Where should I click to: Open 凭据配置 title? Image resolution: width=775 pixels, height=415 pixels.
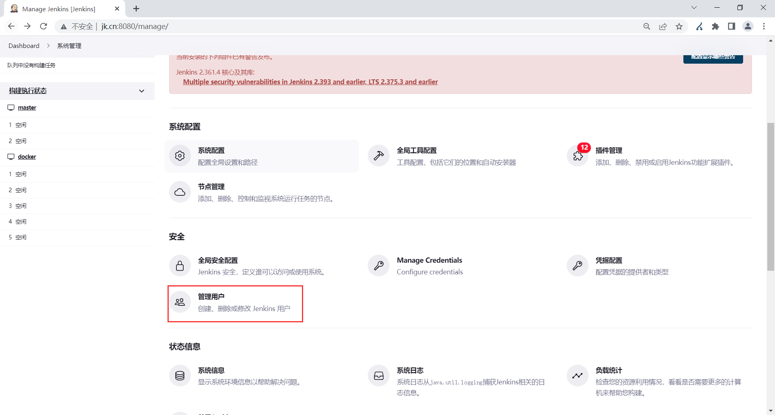609,260
